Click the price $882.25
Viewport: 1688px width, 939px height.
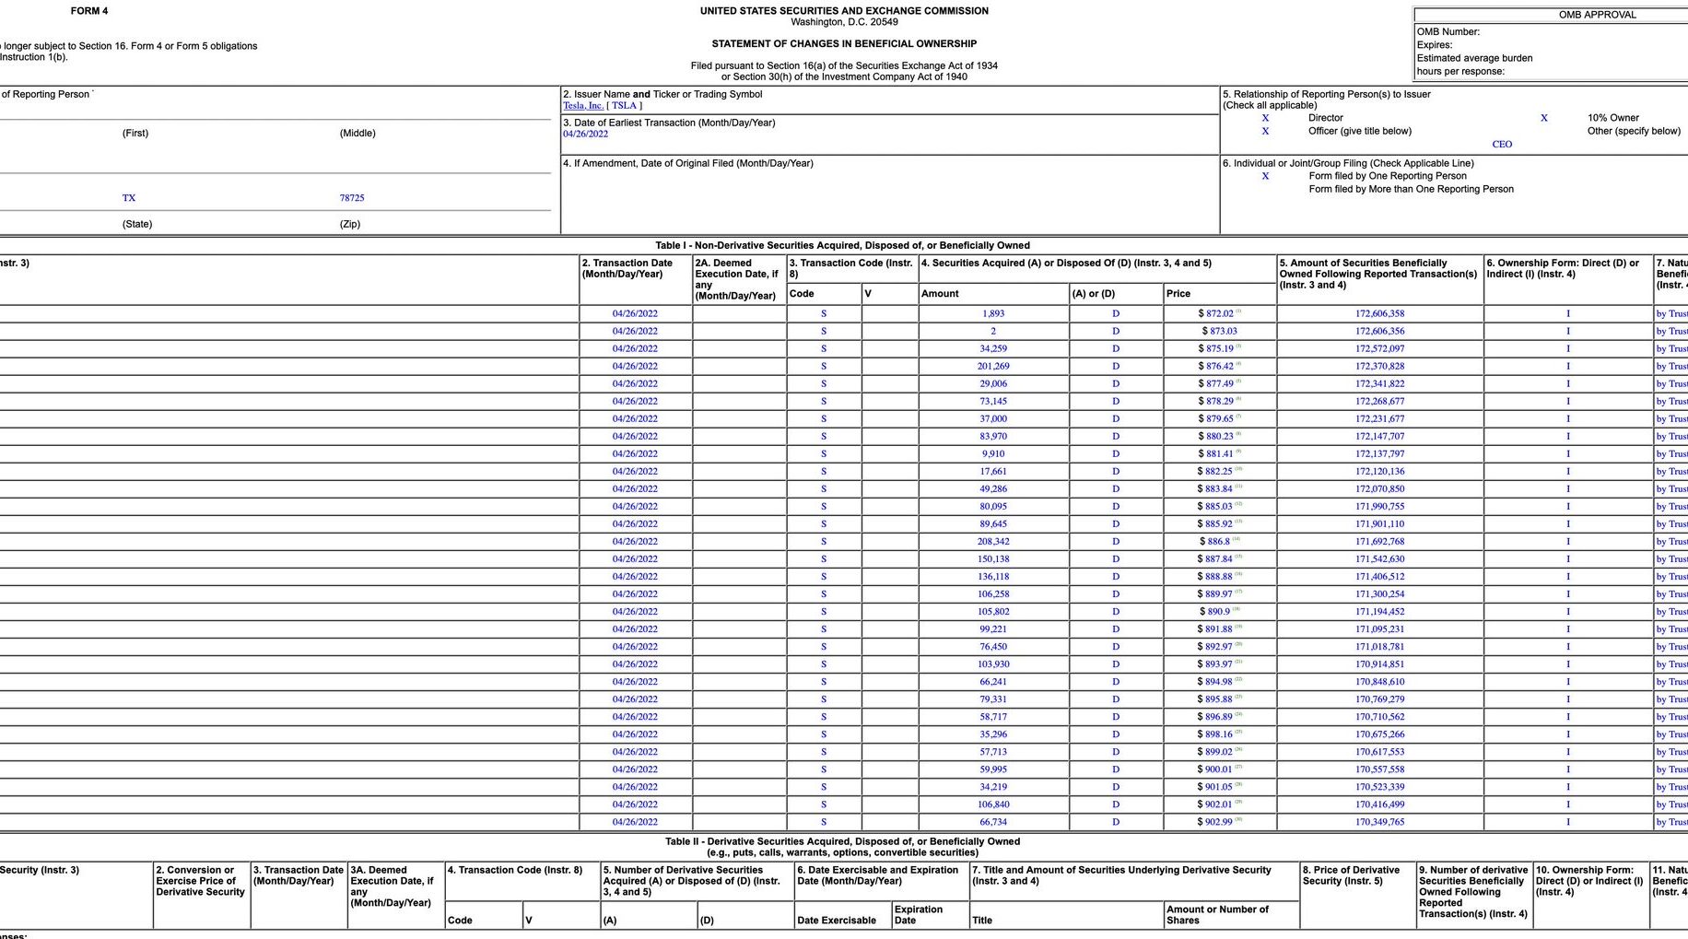[x=1216, y=472]
